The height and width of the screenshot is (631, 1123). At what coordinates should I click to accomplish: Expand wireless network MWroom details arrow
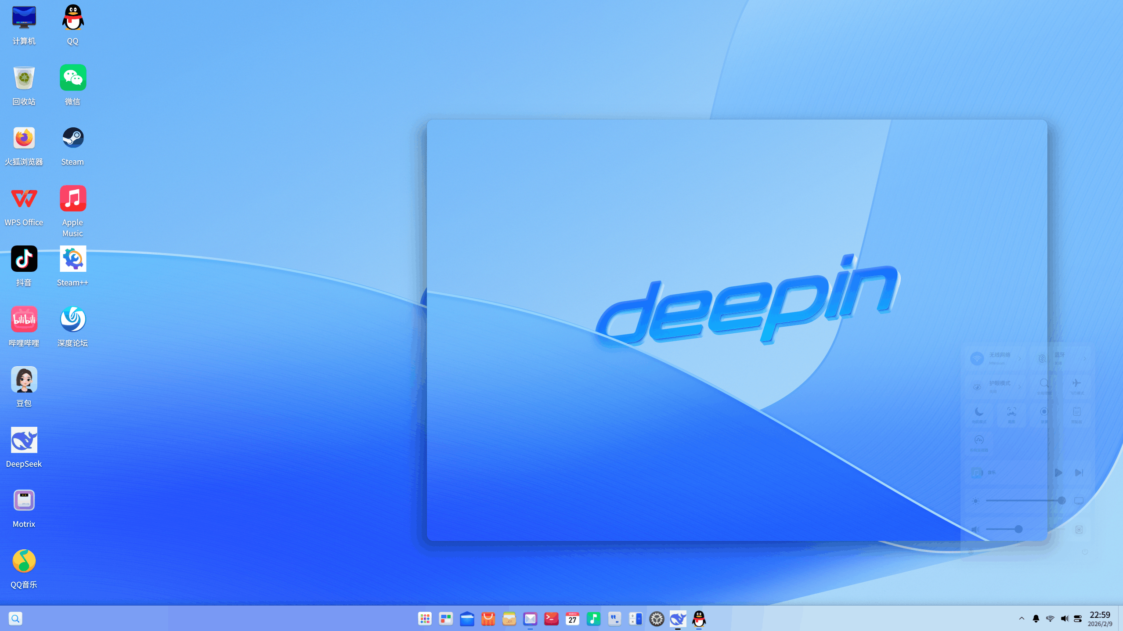(1020, 359)
